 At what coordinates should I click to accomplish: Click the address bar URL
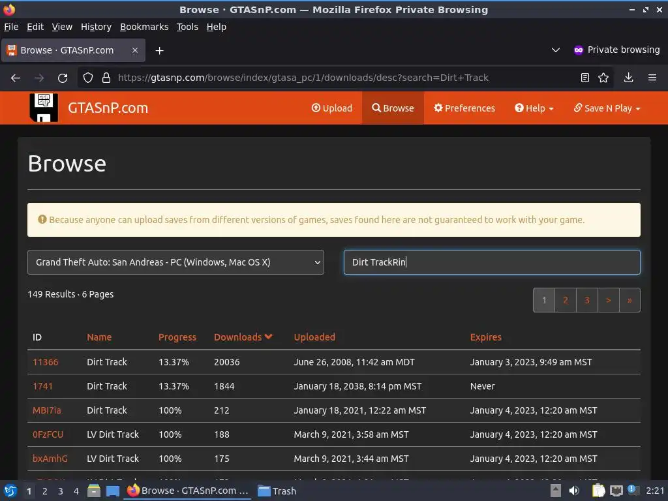[x=303, y=78]
